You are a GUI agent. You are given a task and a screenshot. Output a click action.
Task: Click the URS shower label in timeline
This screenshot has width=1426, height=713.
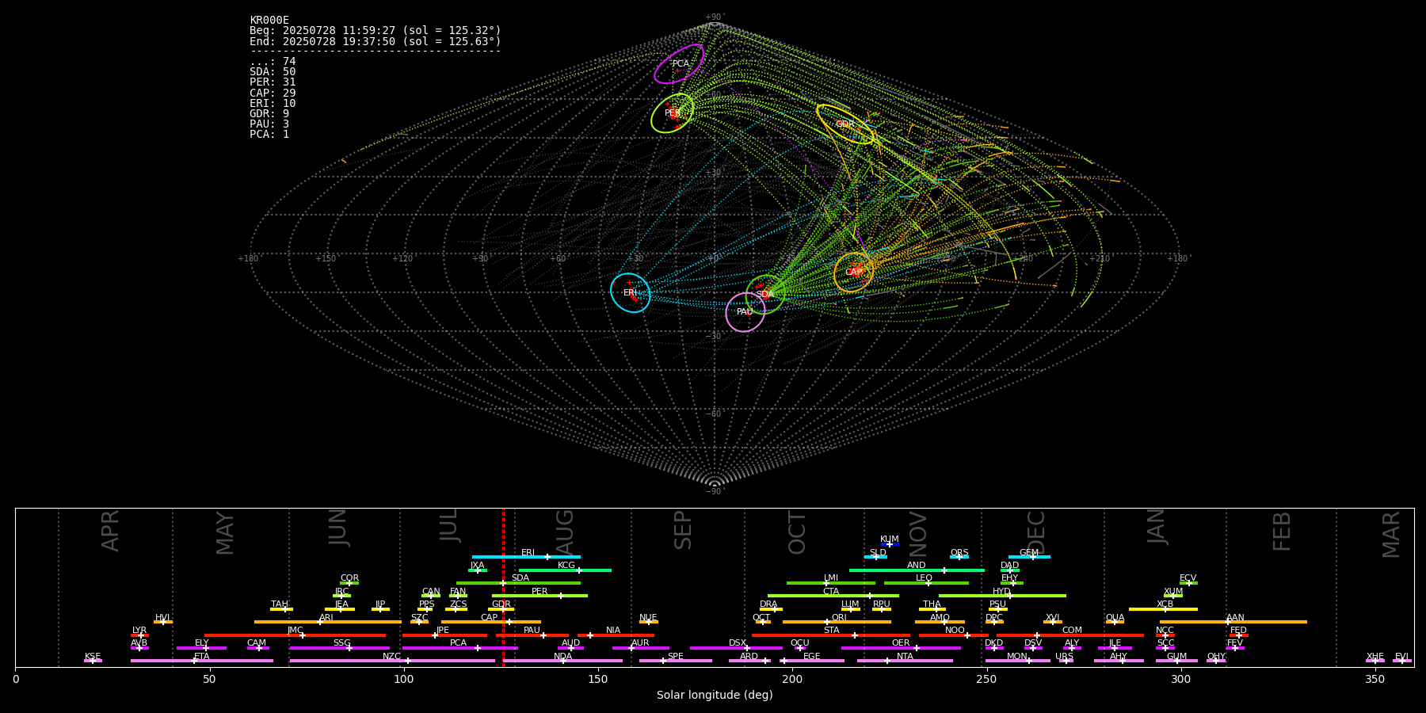[1065, 657]
